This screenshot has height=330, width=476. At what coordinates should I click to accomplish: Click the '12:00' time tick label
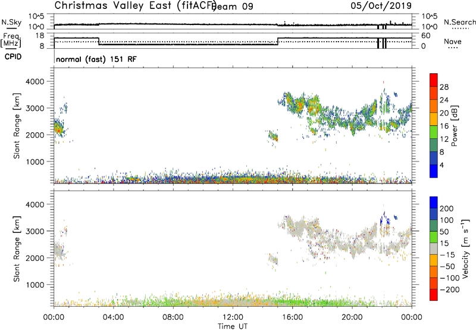[x=233, y=317]
